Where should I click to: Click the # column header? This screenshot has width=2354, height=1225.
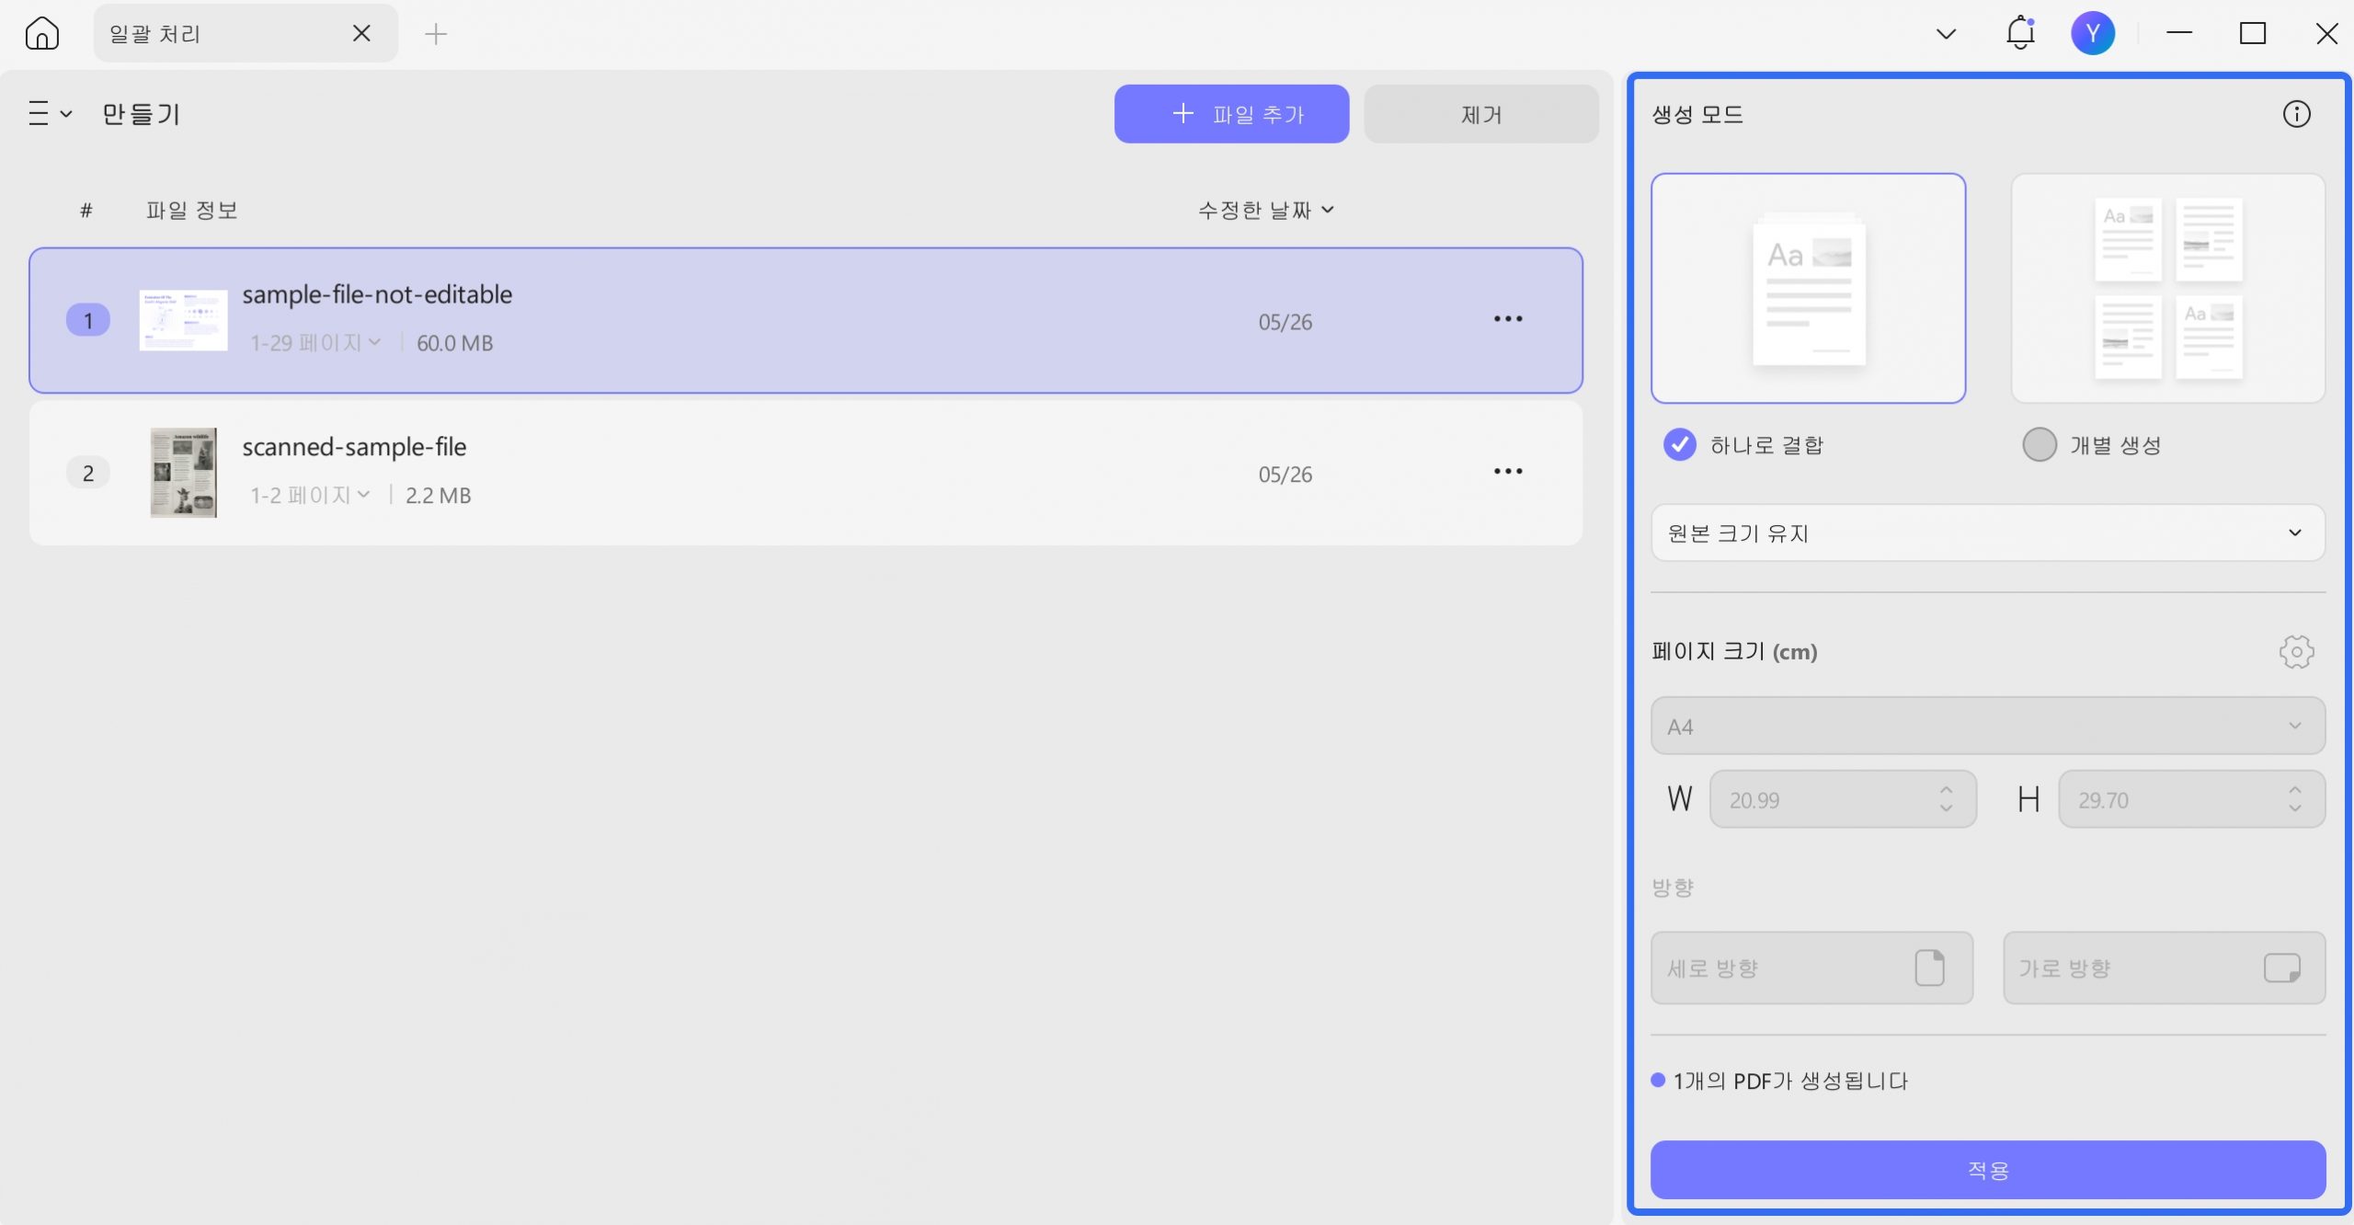(86, 210)
